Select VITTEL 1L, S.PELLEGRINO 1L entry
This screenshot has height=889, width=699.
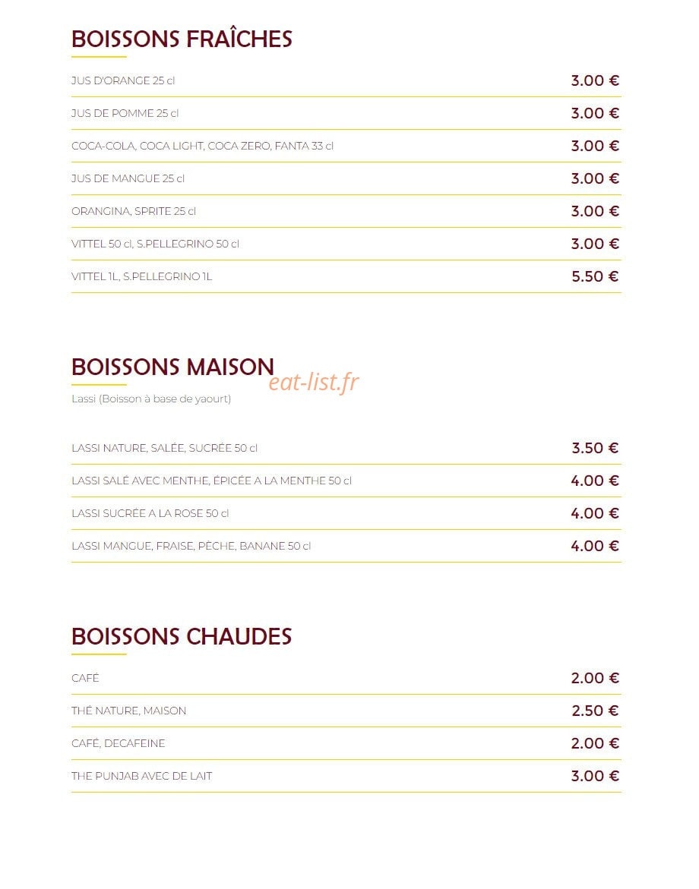click(x=142, y=276)
